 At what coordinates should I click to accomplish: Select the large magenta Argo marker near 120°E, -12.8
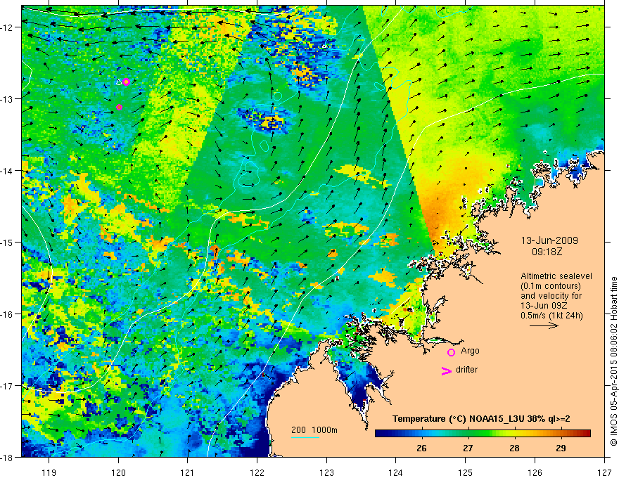coord(126,82)
